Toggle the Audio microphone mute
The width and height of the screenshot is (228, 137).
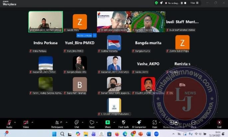point(9,123)
